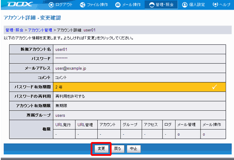Click the グループ permission header
Image resolution: width=234 pixels, height=160 pixels.
130,124
